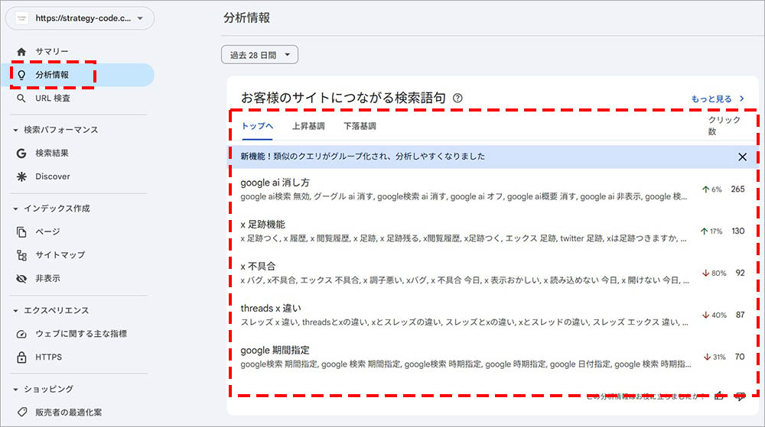Screen dimensions: 765x427
Task: Switch to the 下落基調 tab
Action: tap(360, 126)
